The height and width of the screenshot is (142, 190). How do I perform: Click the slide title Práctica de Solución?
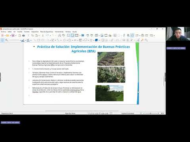[x=84, y=49]
